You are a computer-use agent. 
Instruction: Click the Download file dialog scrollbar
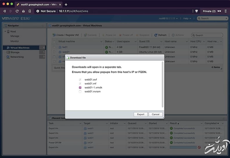pyautogui.click(x=163, y=84)
